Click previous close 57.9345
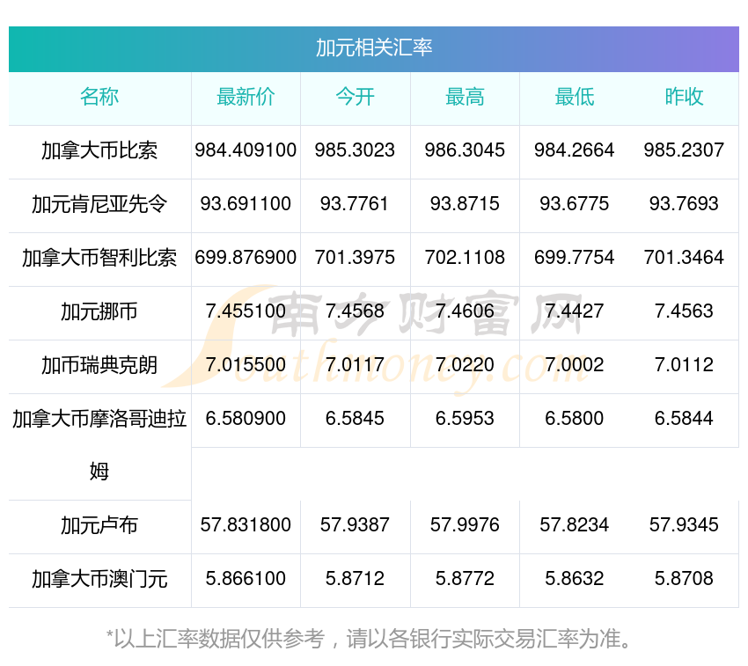 pos(684,524)
